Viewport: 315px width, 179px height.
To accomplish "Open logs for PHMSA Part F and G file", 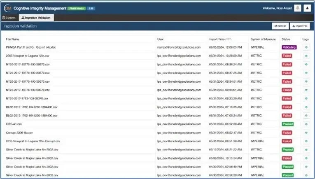I will point(306,47).
